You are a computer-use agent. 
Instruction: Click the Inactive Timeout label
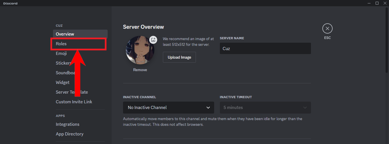[236, 97]
